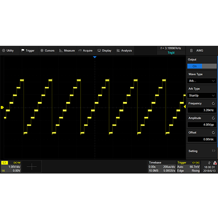Click the Acquire waveform icon
Viewport: 218px width, 218px height.
[x=80, y=51]
